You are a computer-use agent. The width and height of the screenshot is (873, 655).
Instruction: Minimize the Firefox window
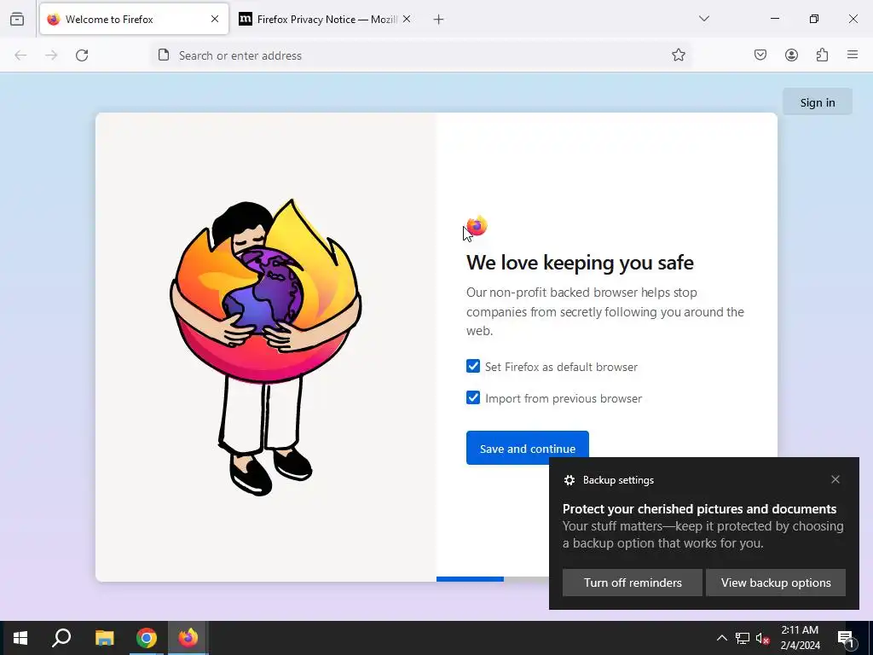[x=774, y=19]
